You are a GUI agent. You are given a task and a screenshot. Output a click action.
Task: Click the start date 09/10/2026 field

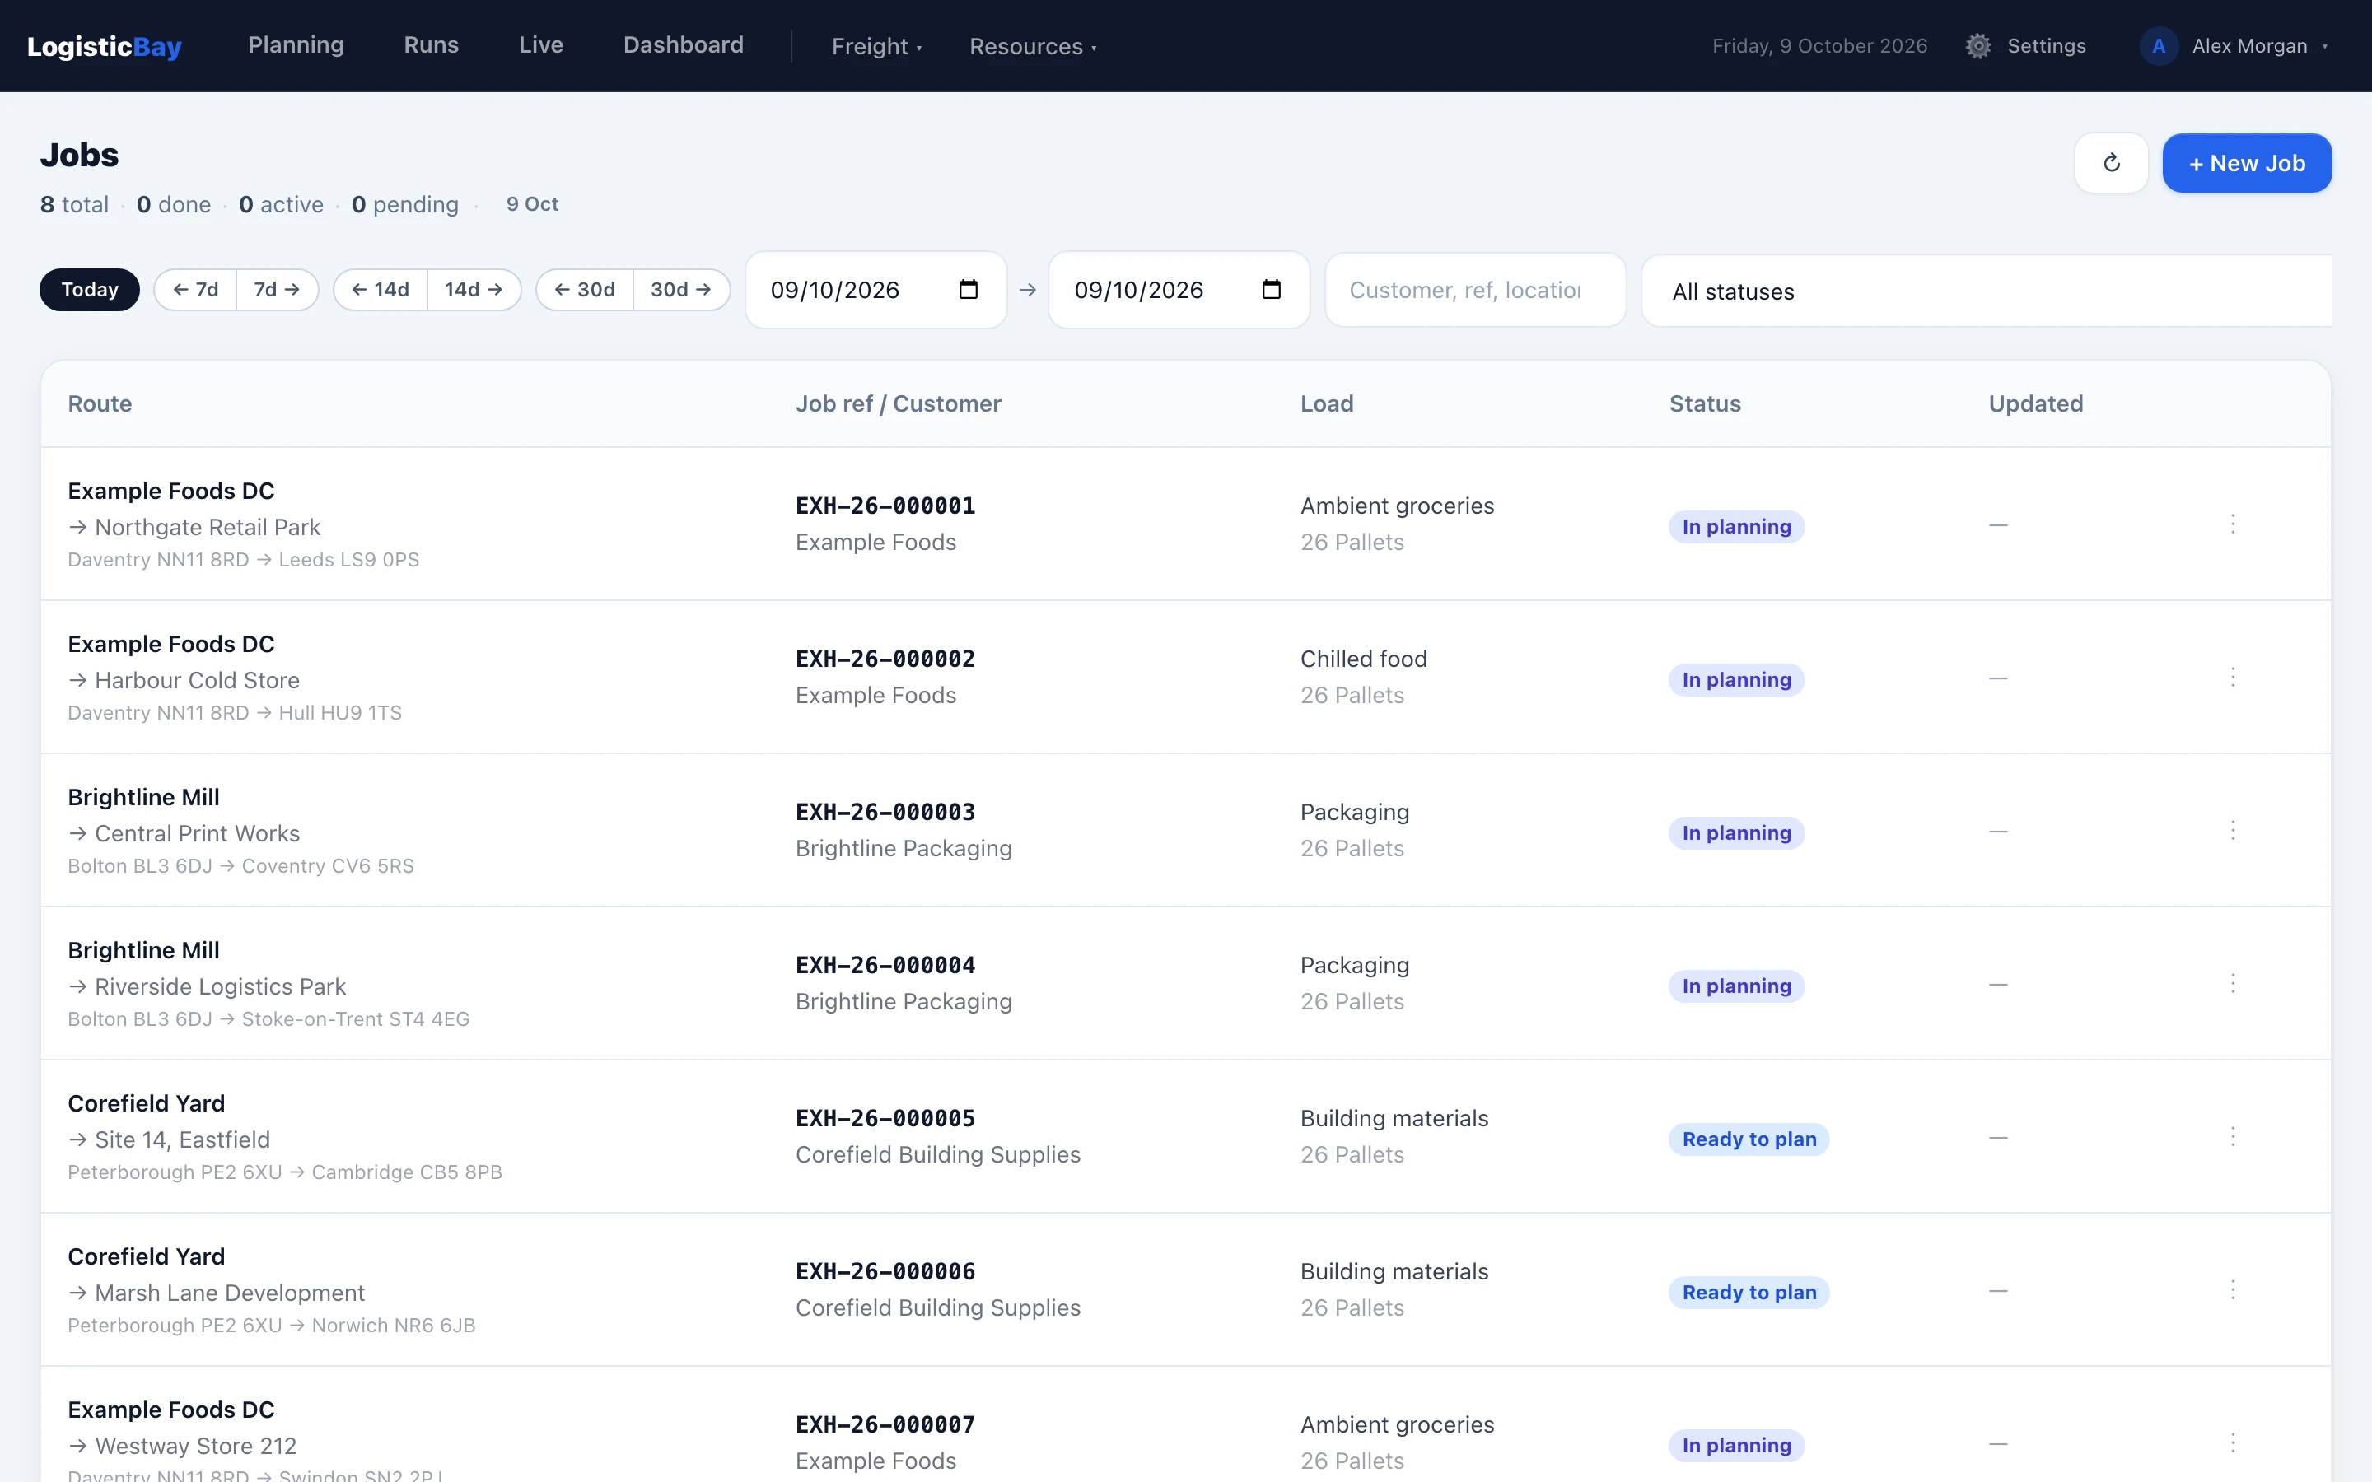tap(876, 290)
